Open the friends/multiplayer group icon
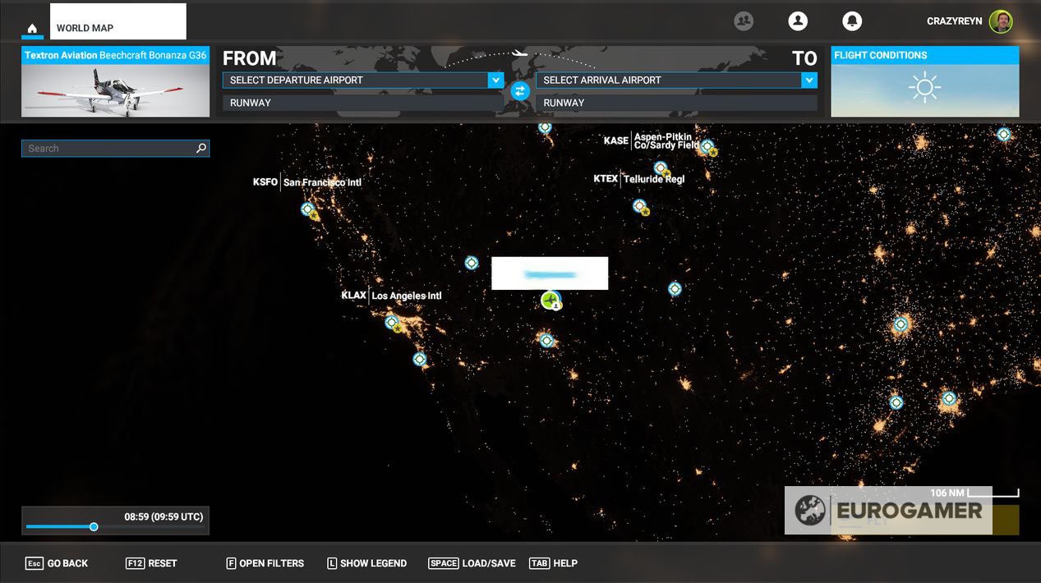Screen dimensions: 1041x583 (x=744, y=21)
